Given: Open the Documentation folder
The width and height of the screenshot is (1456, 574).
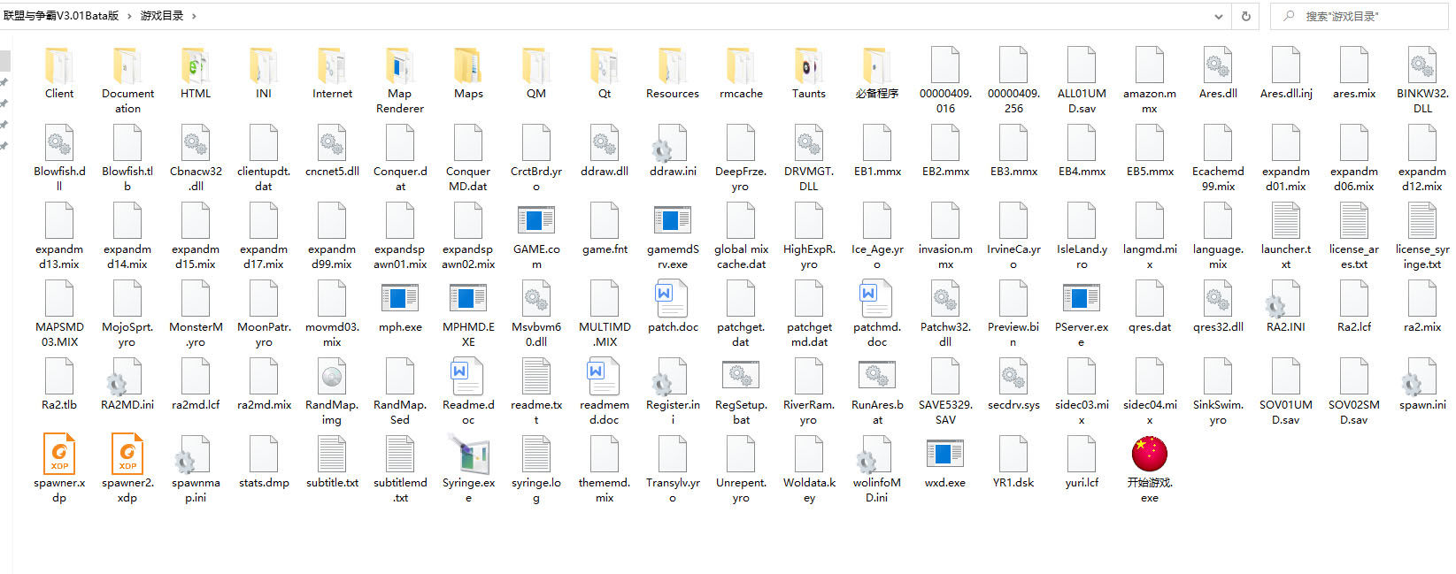Looking at the screenshot, I should click(127, 65).
